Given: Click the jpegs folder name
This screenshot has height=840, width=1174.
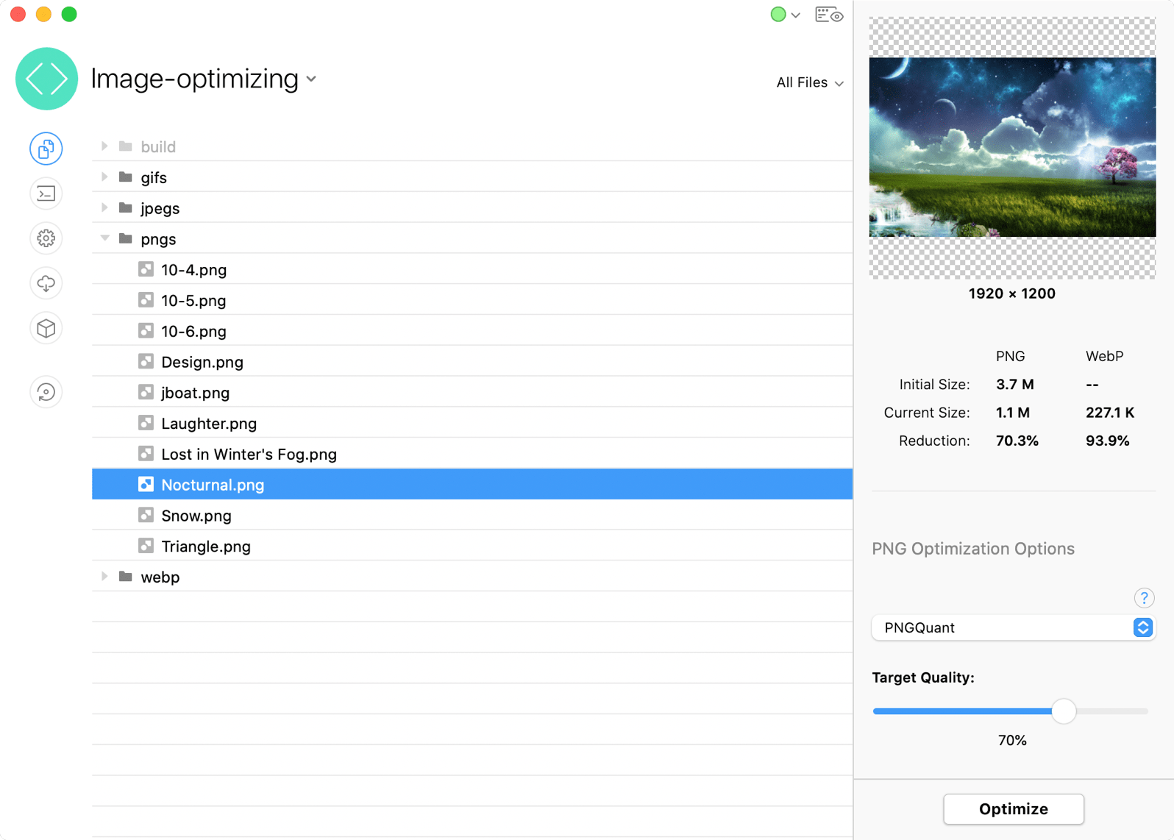Looking at the screenshot, I should pyautogui.click(x=160, y=209).
